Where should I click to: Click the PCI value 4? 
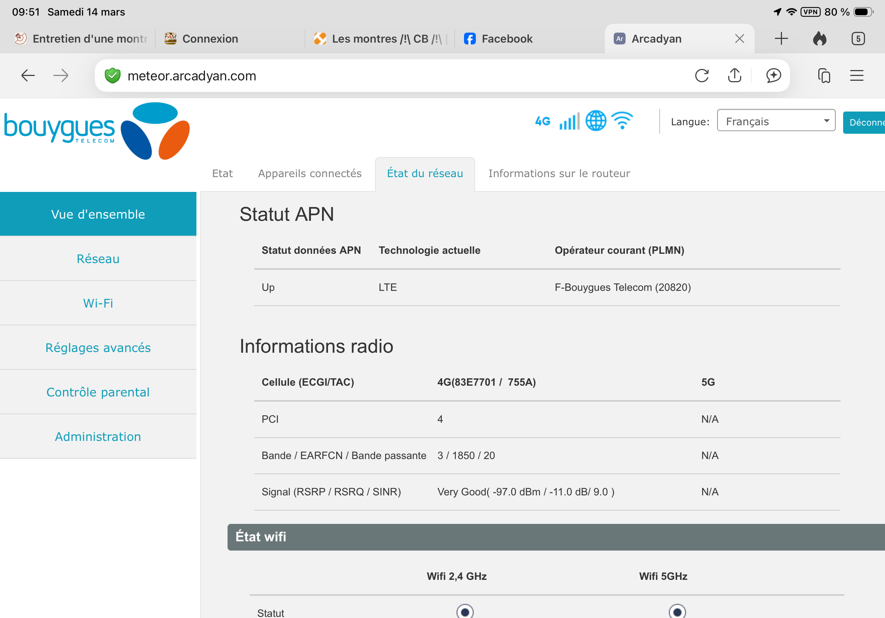[x=440, y=419]
